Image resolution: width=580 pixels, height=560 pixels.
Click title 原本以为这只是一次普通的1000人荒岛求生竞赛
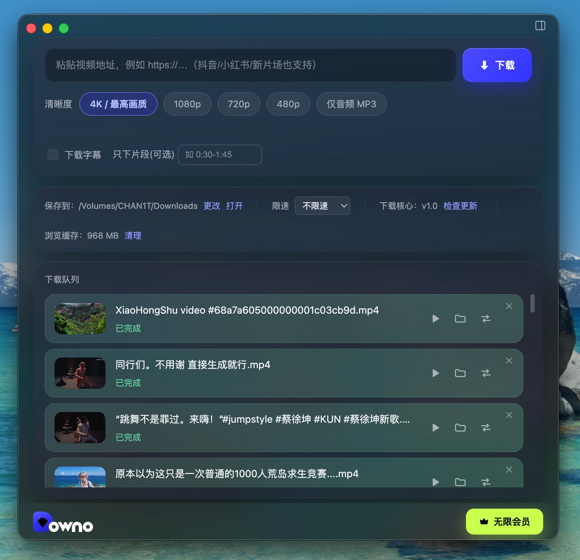click(237, 474)
